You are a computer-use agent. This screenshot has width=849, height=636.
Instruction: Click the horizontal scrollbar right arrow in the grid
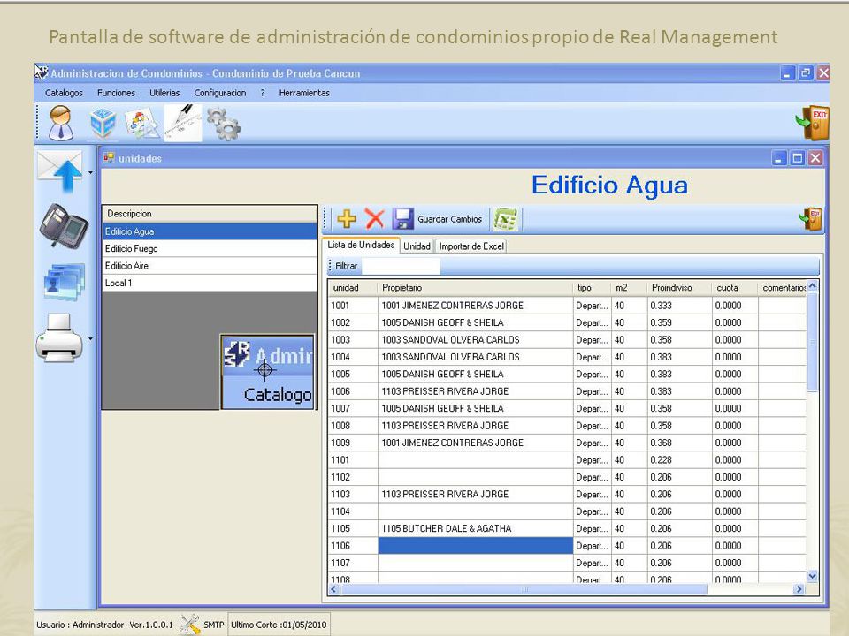point(799,589)
